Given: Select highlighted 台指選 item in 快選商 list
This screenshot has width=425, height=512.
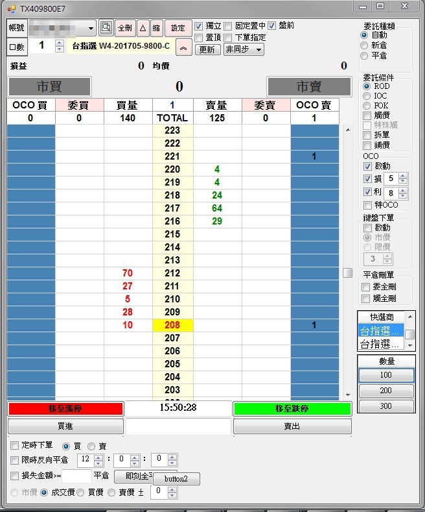Looking at the screenshot, I should (381, 331).
